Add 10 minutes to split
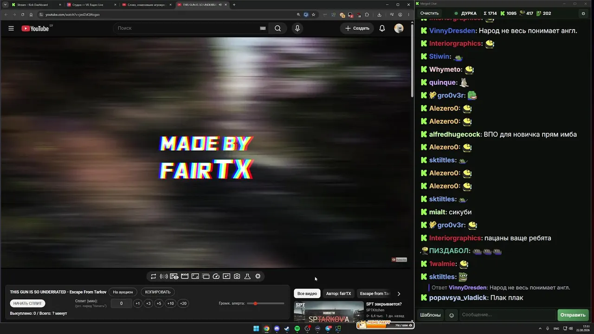The image size is (594, 334). (x=171, y=304)
